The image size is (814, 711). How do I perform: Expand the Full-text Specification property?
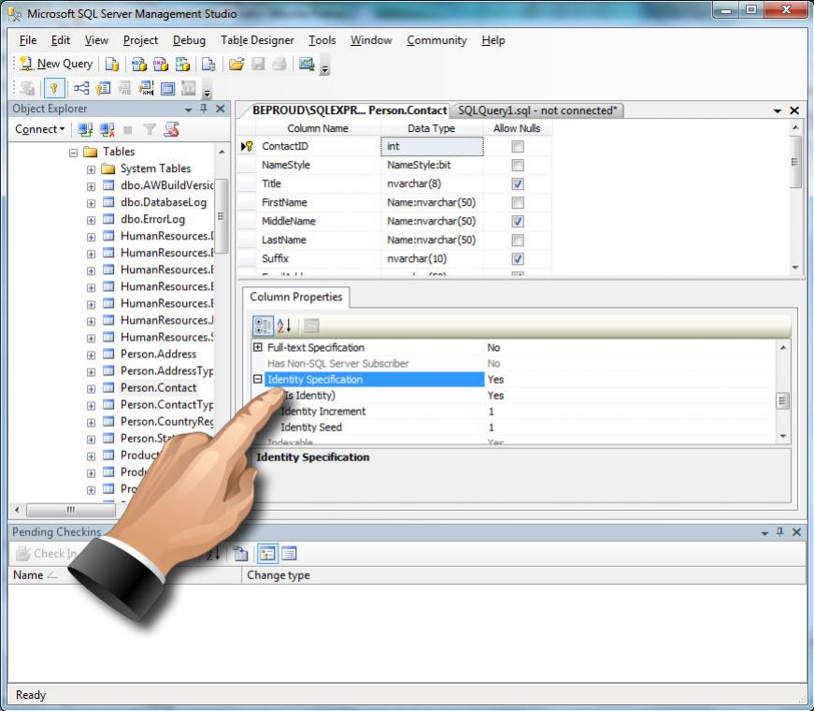(258, 348)
